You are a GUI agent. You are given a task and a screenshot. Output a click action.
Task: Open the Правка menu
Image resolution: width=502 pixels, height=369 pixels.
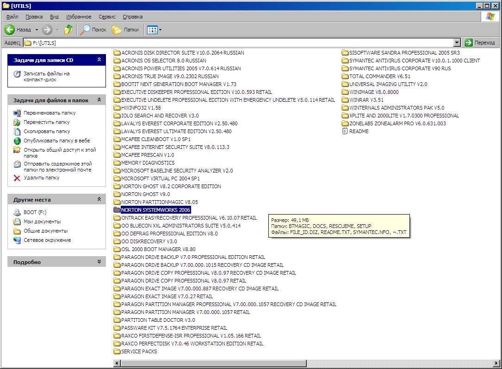pos(34,17)
